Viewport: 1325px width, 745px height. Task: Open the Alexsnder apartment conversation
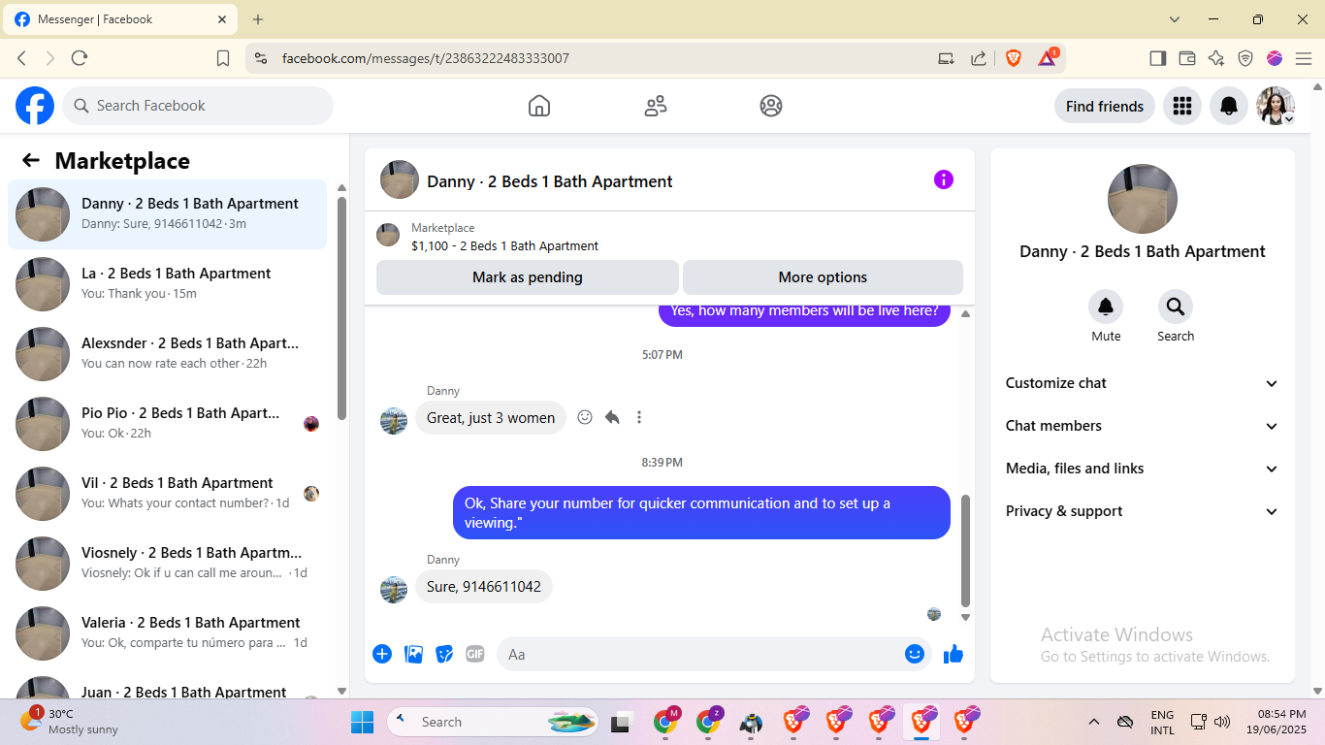point(167,354)
